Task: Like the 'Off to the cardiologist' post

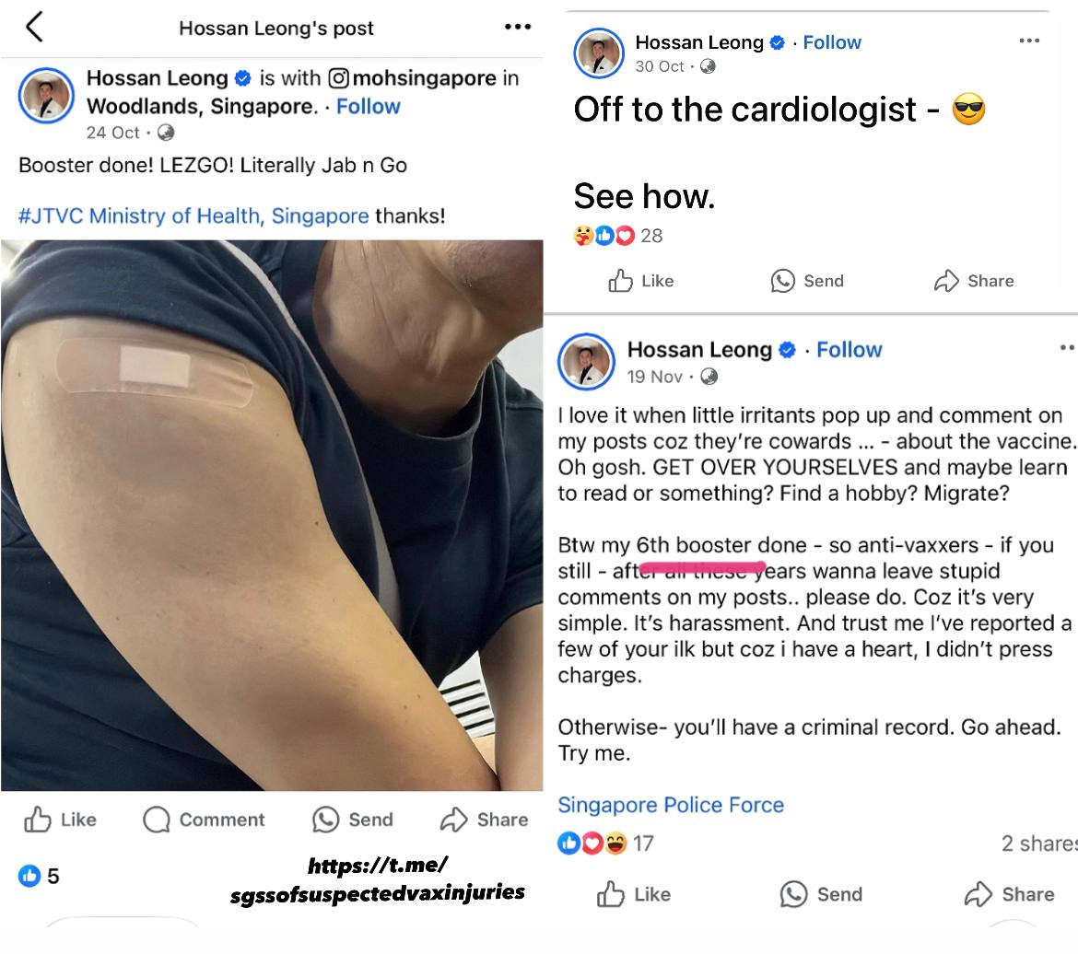Action: pos(640,281)
